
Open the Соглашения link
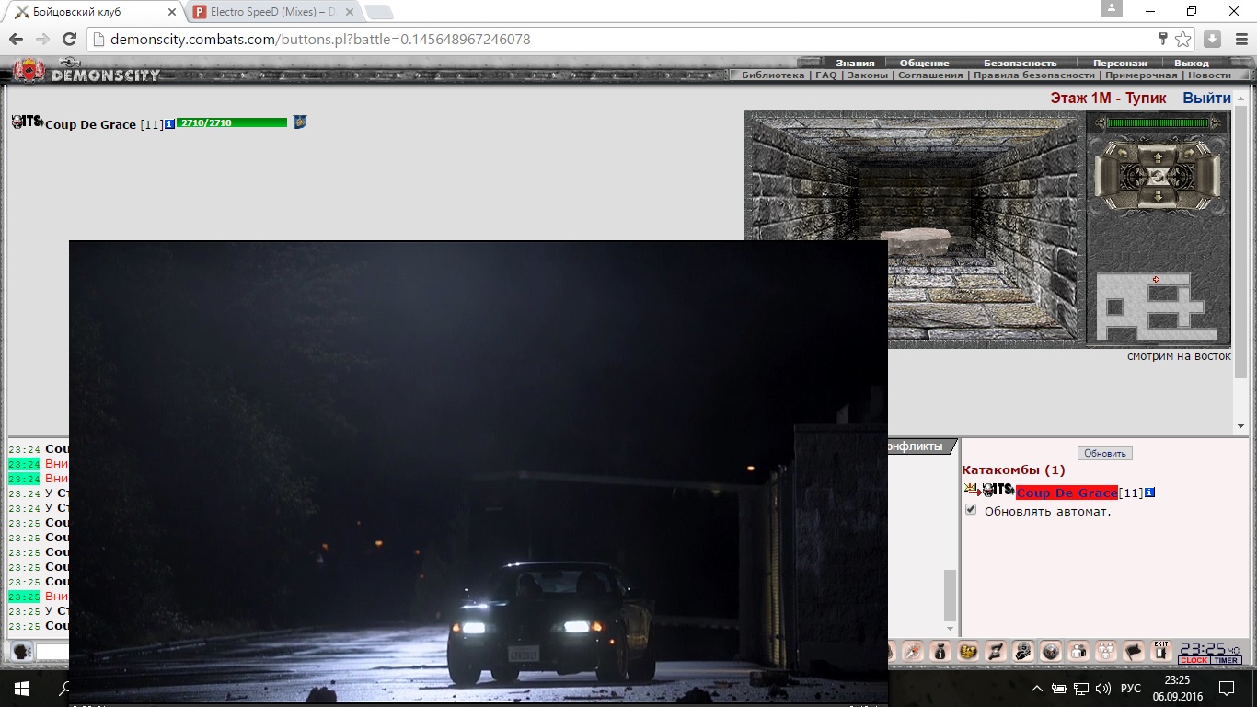[930, 75]
